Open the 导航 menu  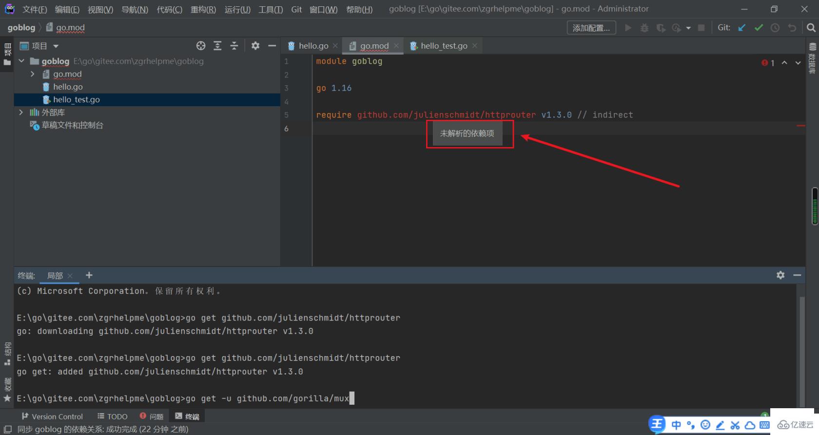(135, 9)
